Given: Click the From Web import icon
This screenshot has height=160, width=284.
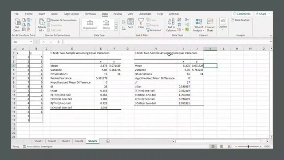Looking at the screenshot, I should (x=24, y=24).
